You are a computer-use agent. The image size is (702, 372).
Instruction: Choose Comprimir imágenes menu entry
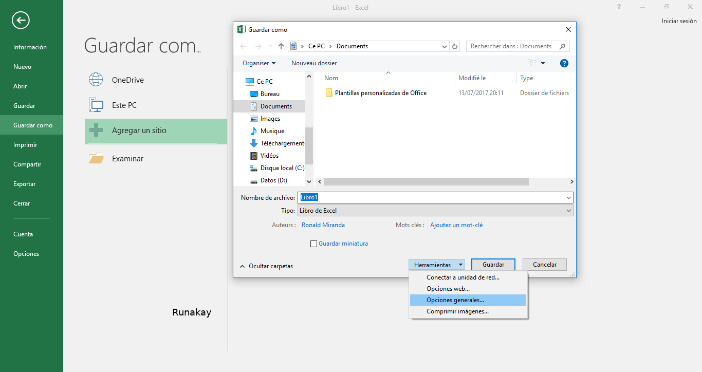pos(468,311)
